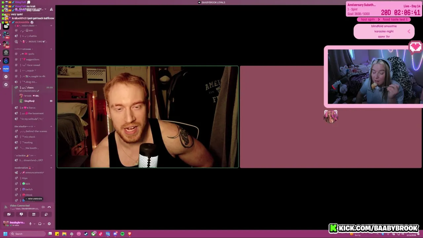The width and height of the screenshot is (423, 238).
Task: Deafen the headphones in Discord
Action: tap(40, 224)
